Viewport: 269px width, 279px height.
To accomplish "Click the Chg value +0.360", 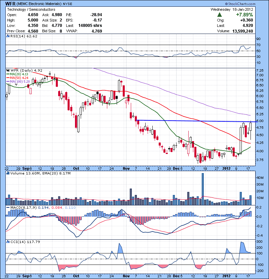I will coord(246,20).
